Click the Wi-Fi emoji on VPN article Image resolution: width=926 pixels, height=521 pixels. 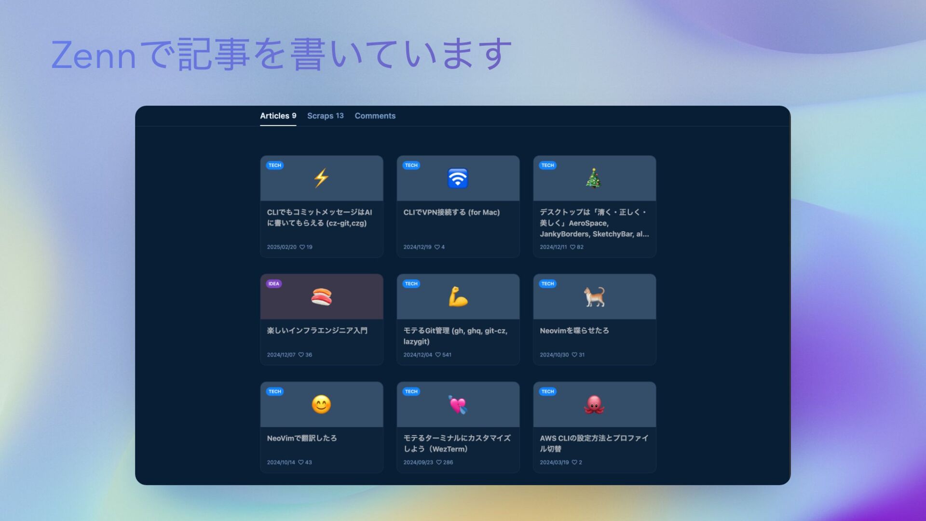(458, 178)
